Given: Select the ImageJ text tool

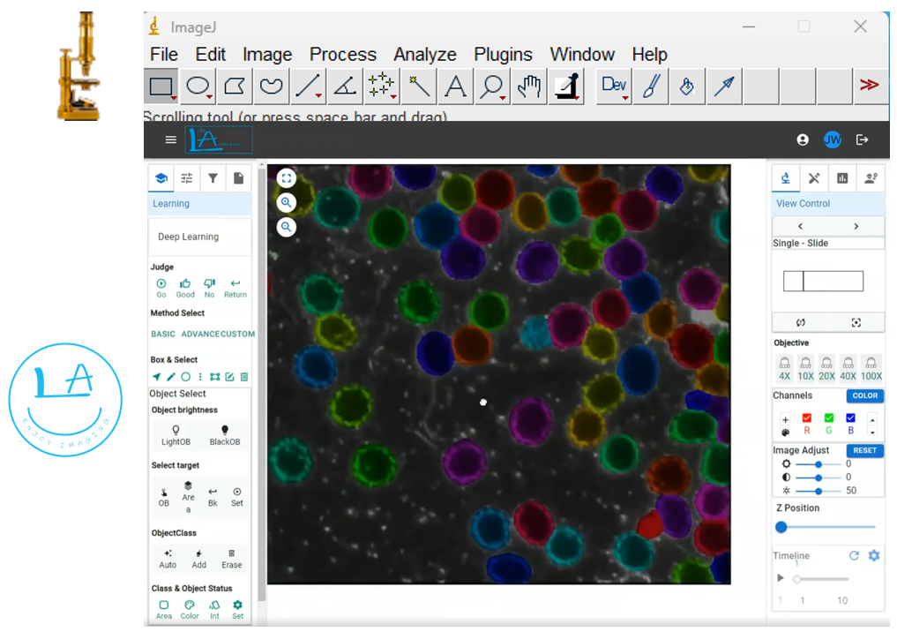Looking at the screenshot, I should click(455, 86).
